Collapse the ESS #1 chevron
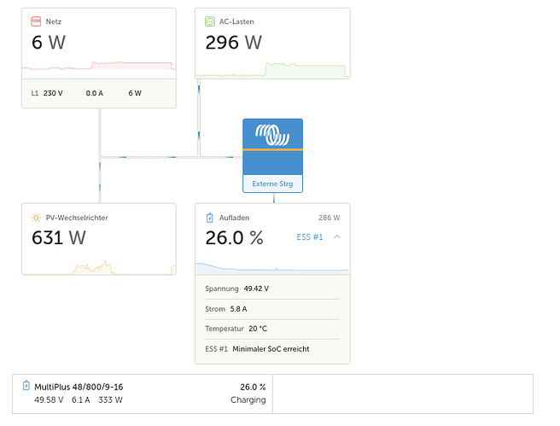The width and height of the screenshot is (560, 426). [337, 236]
